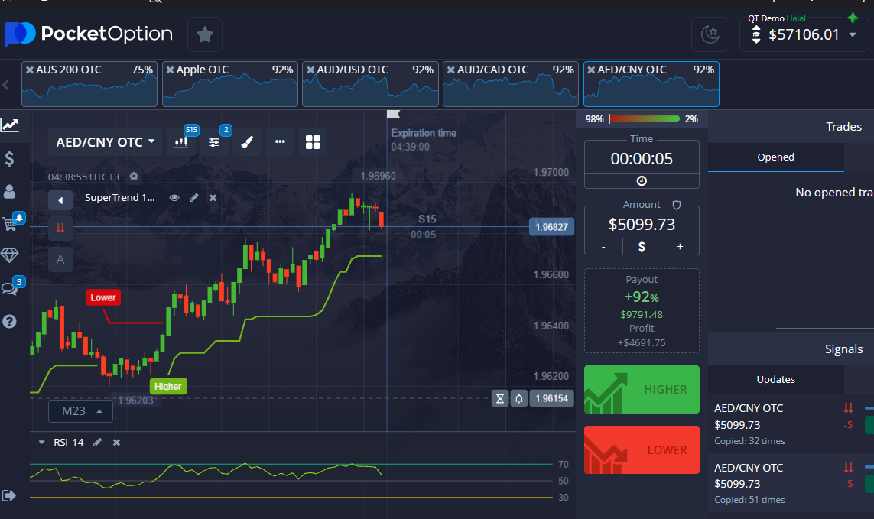Image resolution: width=874 pixels, height=519 pixels.
Task: Expand the account balance dropdown arrow
Action: [x=853, y=34]
